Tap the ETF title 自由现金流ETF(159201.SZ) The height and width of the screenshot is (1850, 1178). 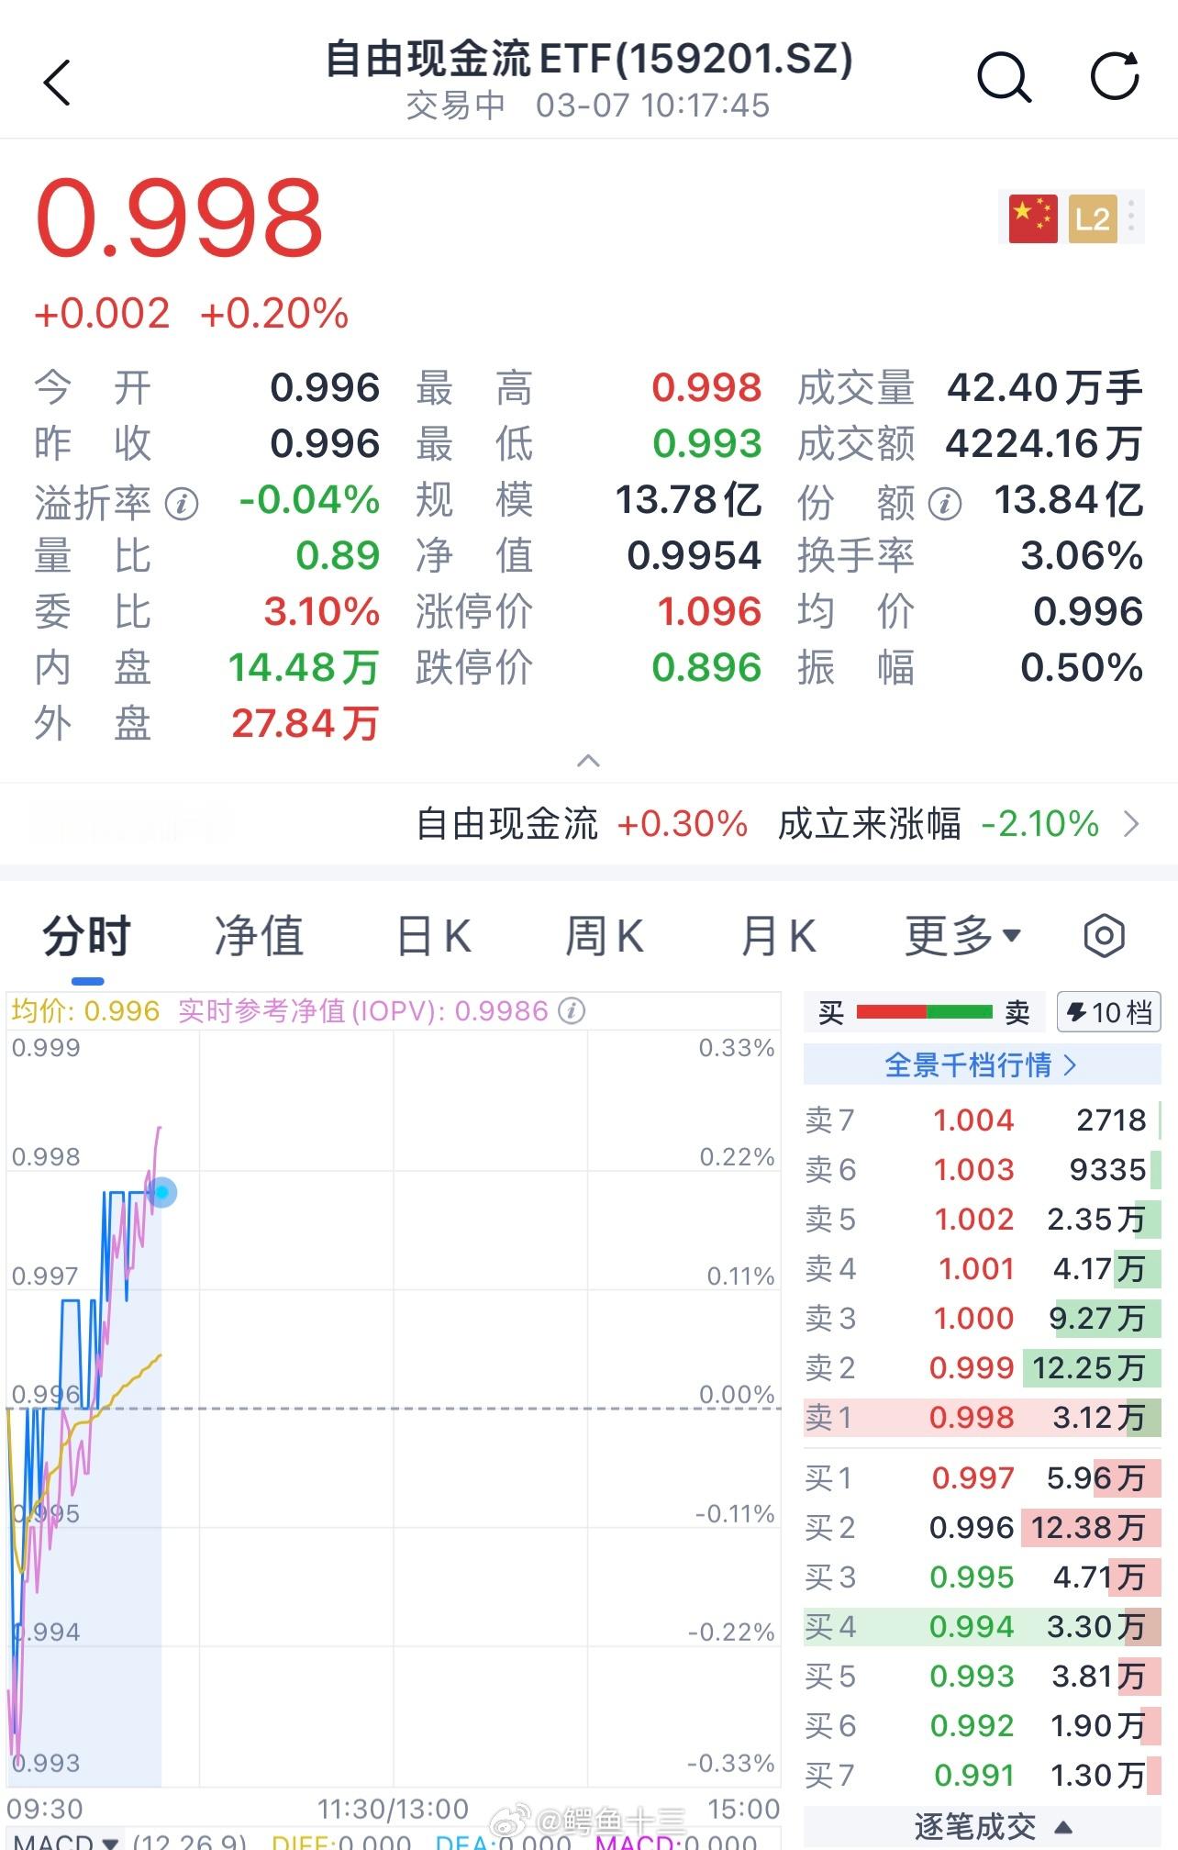pyautogui.click(x=589, y=59)
